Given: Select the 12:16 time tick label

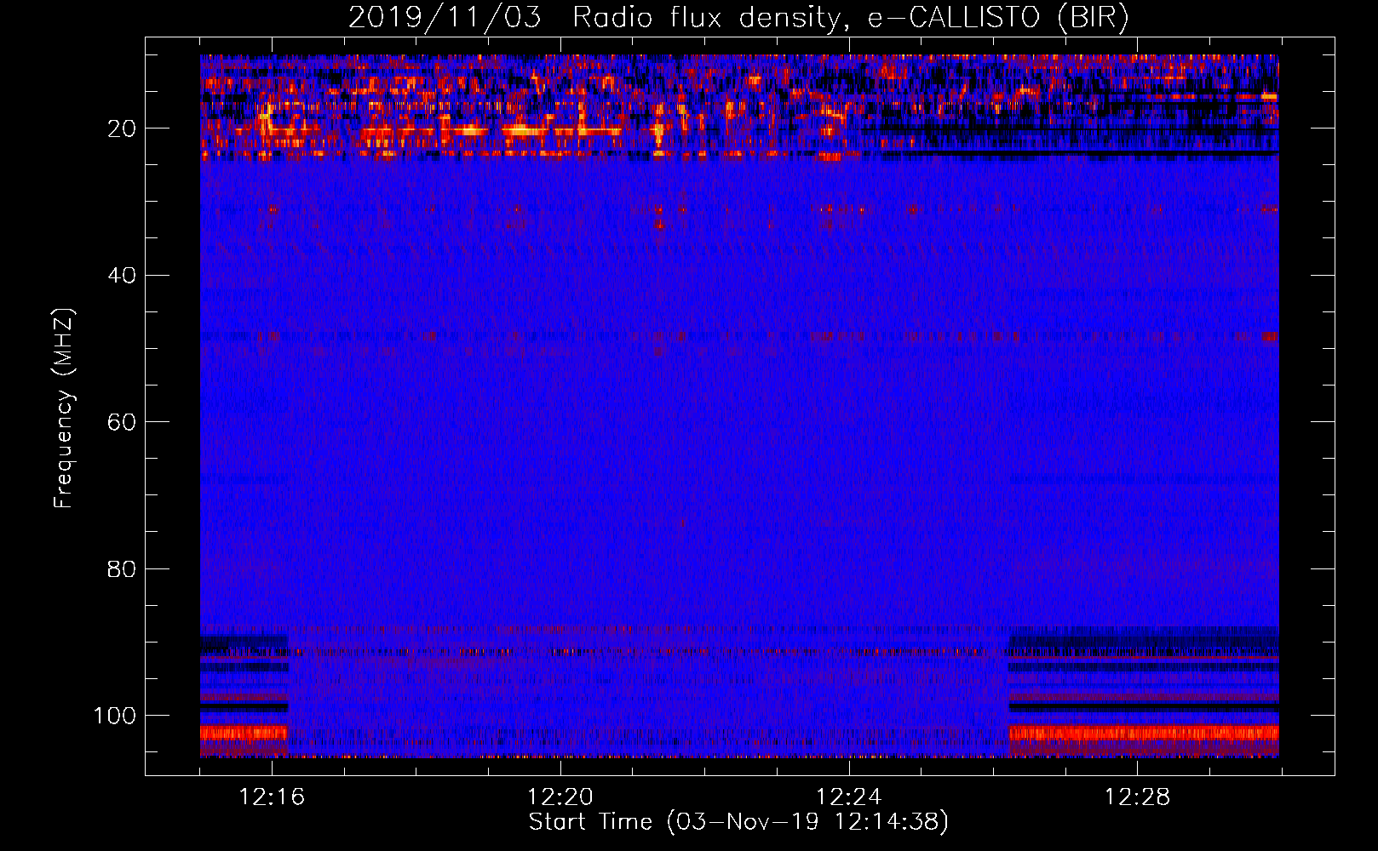Looking at the screenshot, I should point(272,797).
